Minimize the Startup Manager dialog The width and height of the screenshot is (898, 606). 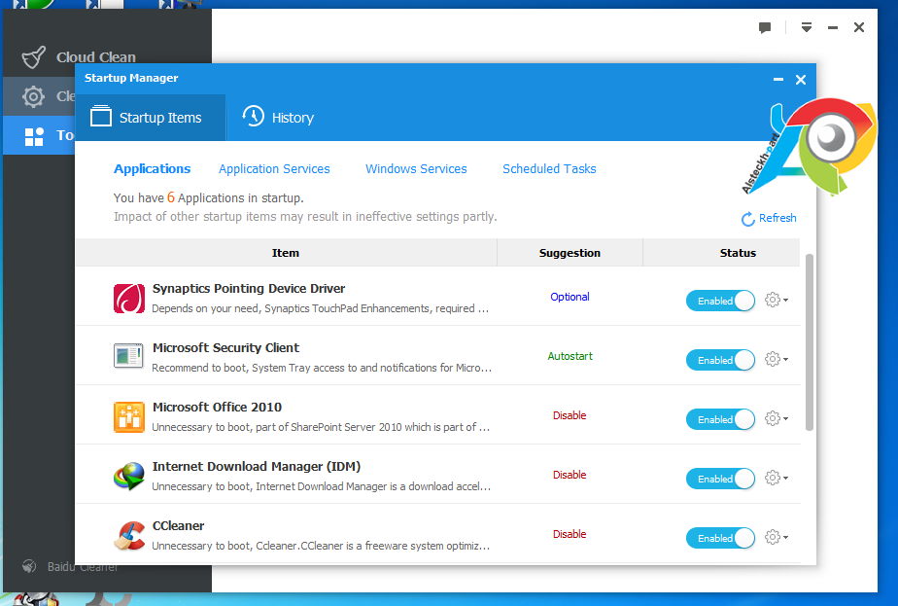pyautogui.click(x=777, y=80)
